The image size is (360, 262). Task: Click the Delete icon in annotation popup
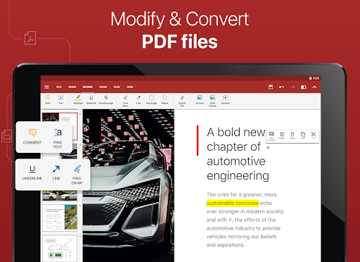(292, 135)
